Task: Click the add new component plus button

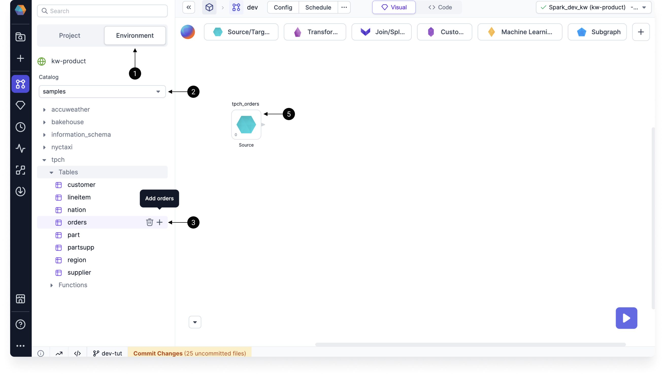Action: [641, 31]
